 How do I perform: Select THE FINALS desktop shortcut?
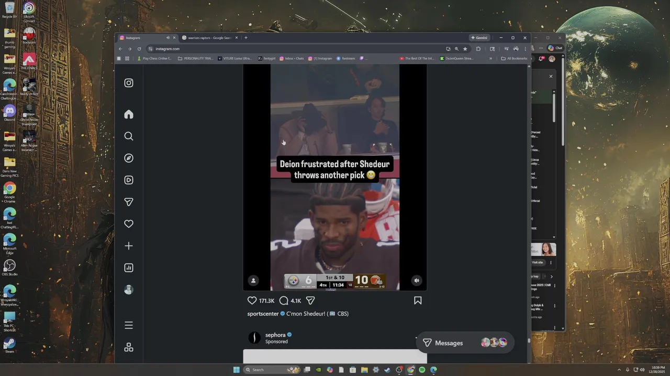click(29, 62)
